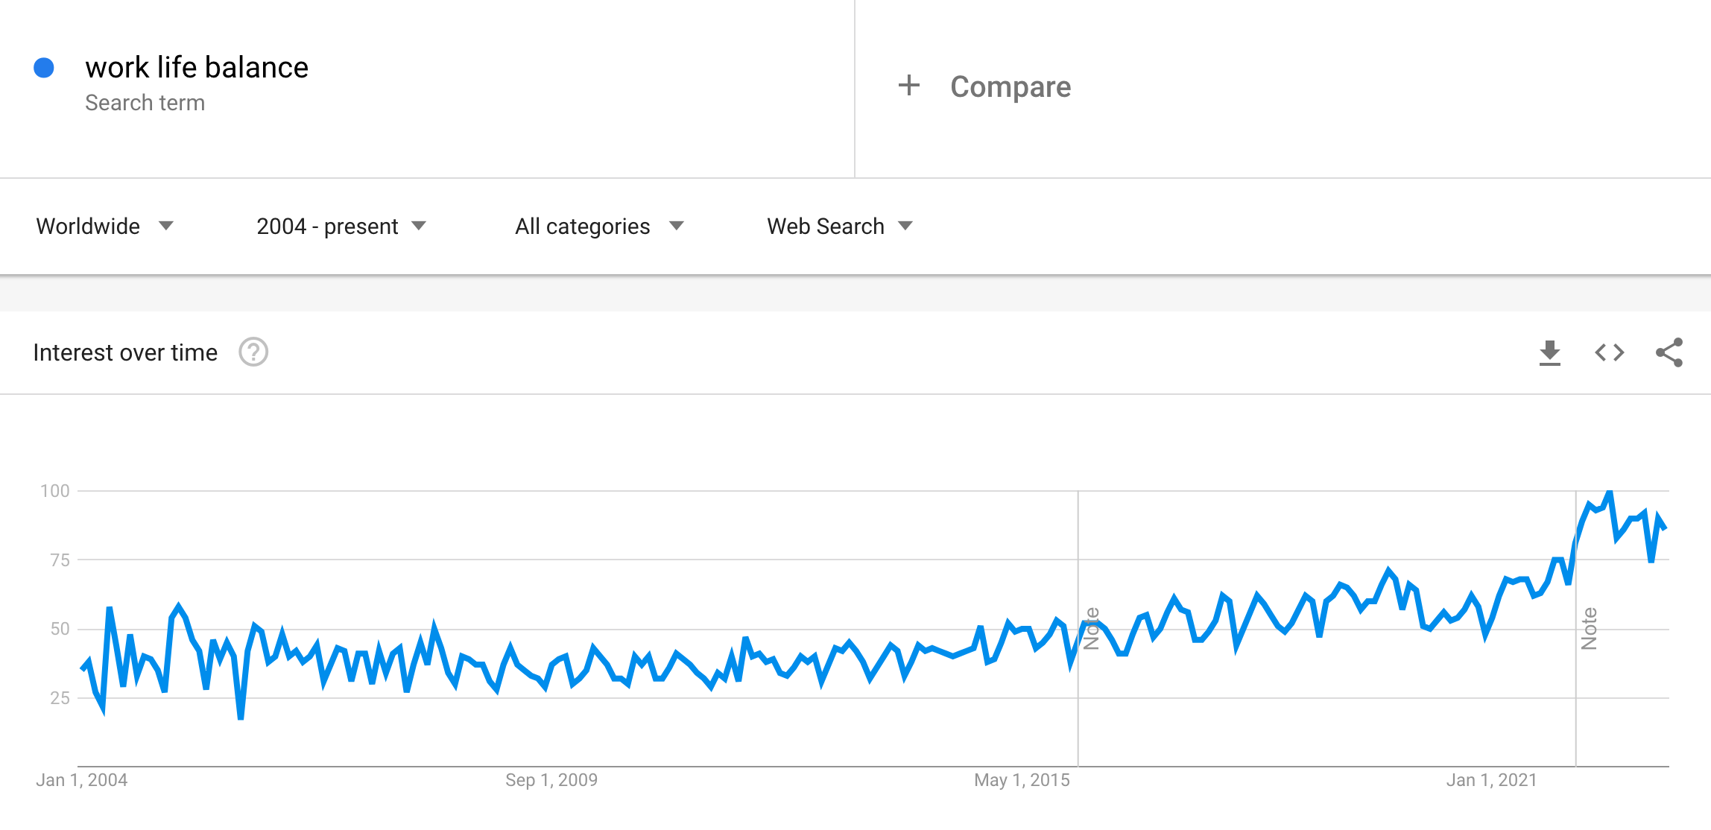This screenshot has width=1711, height=830.
Task: Open help for Interest over time
Action: (x=253, y=352)
